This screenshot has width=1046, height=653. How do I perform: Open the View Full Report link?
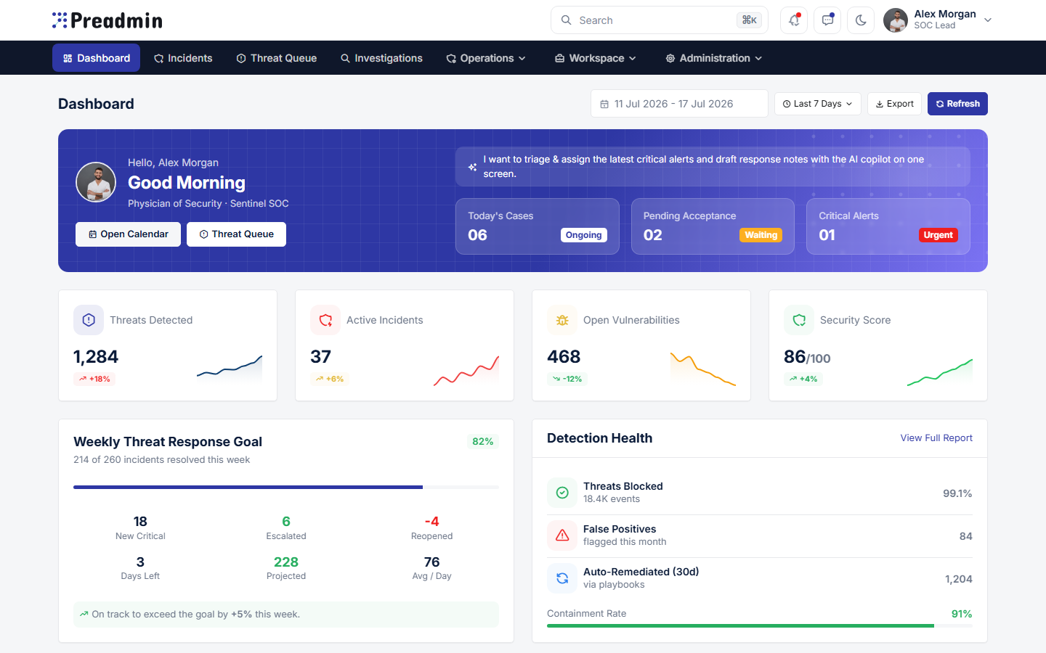936,438
